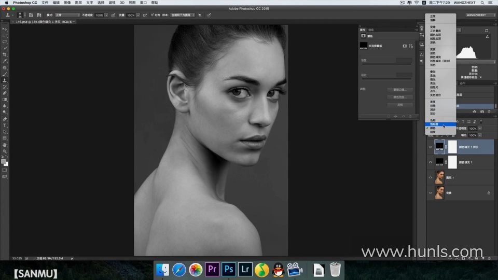Toggle visibility of the 背景 layer

point(430,192)
